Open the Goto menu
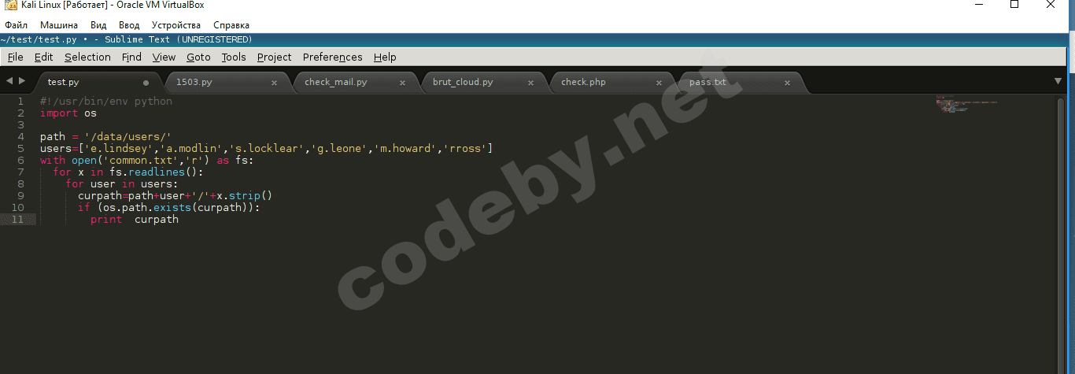The width and height of the screenshot is (1075, 374). coord(198,57)
